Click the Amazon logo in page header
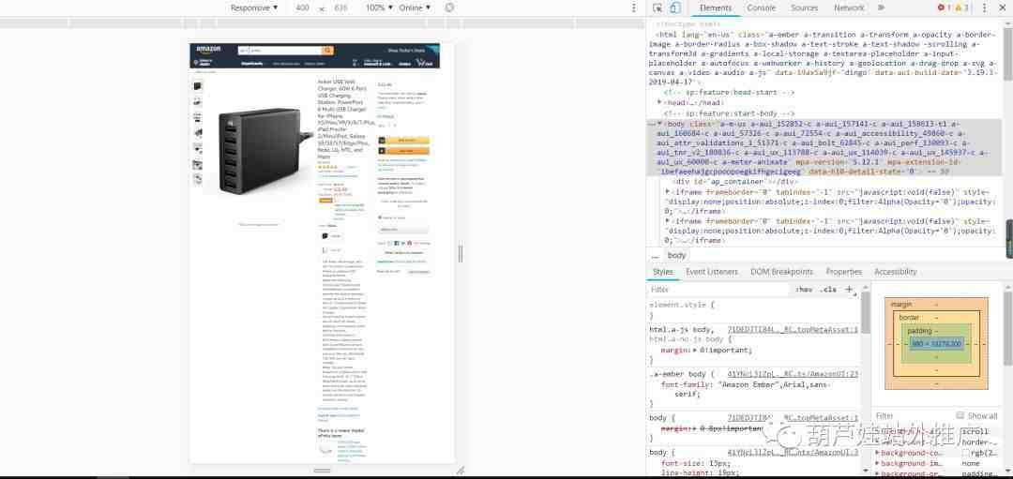Image resolution: width=1013 pixels, height=479 pixels. tap(208, 50)
